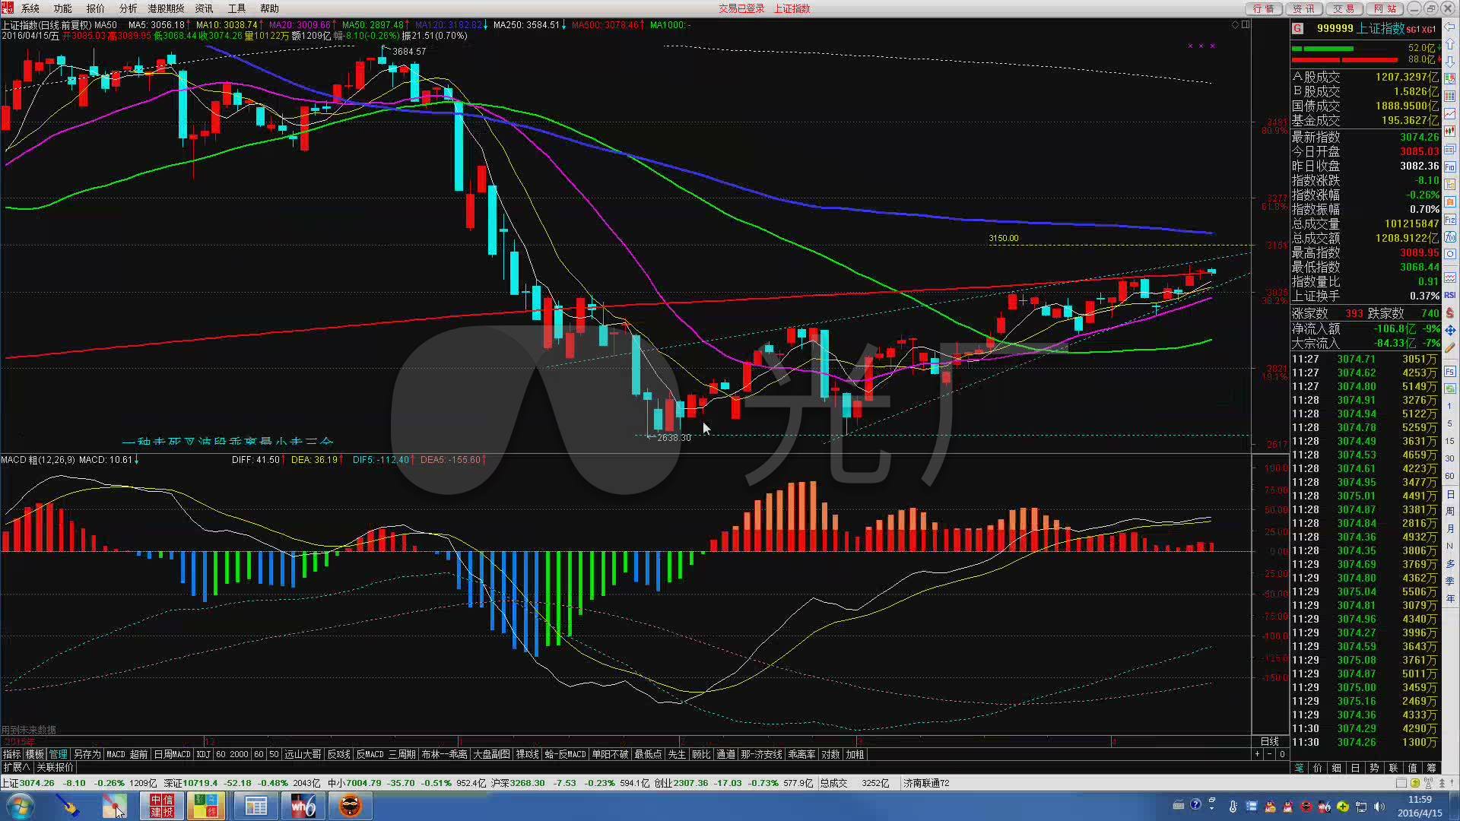This screenshot has height=821, width=1460.
Task: Select the 筹 tab in tick panel
Action: [1432, 768]
